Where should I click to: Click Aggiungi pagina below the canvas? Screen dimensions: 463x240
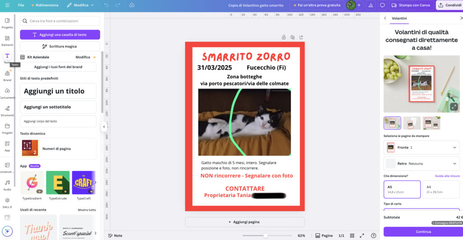point(245,222)
